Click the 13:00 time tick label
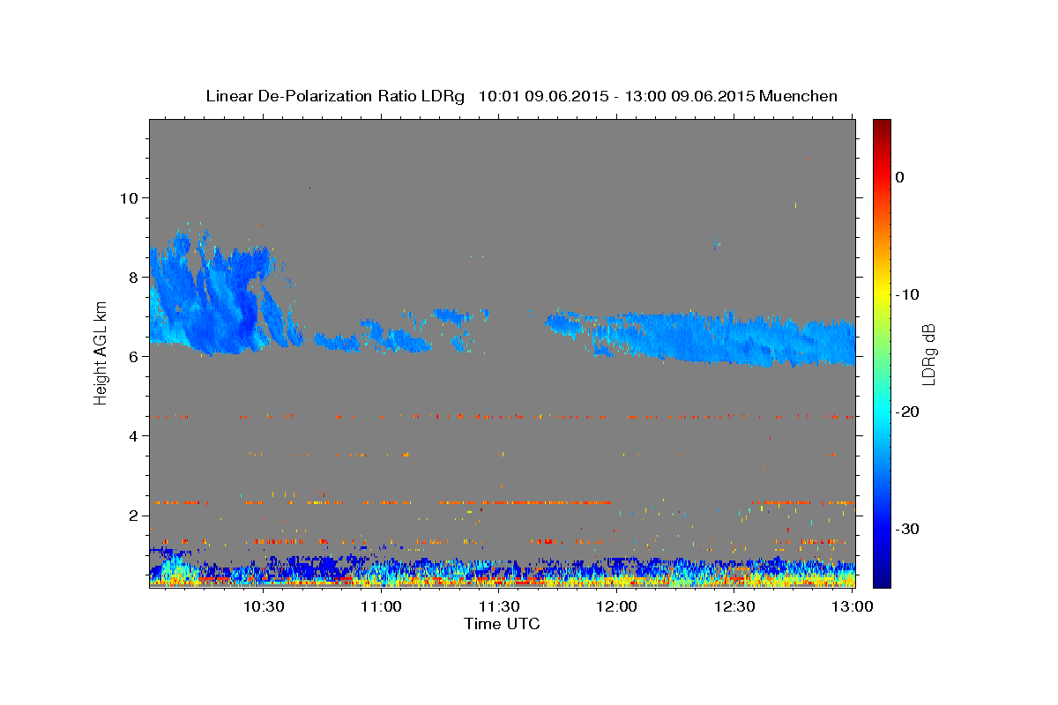Image resolution: width=1058 pixels, height=705 pixels. coord(853,606)
